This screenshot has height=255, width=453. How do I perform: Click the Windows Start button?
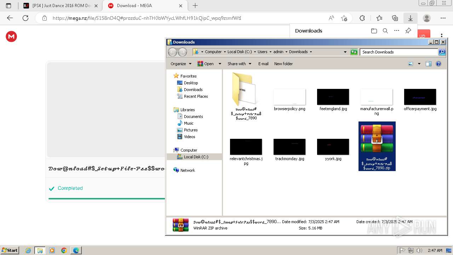point(10,250)
